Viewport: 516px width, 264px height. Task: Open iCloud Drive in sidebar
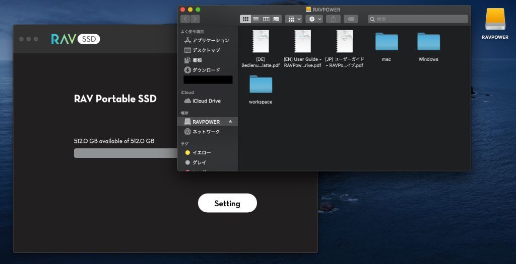(x=208, y=101)
